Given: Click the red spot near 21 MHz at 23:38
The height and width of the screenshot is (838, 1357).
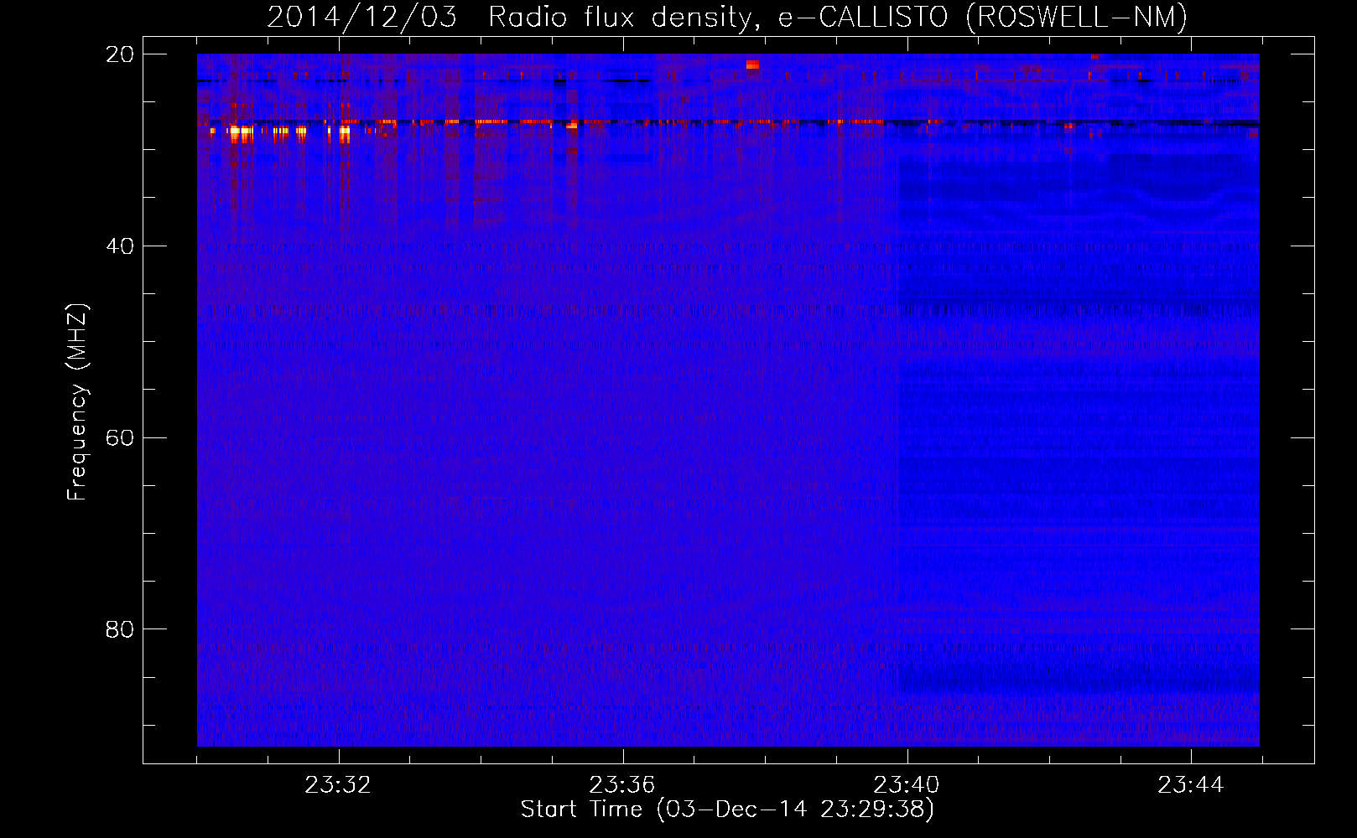Looking at the screenshot, I should click(752, 65).
